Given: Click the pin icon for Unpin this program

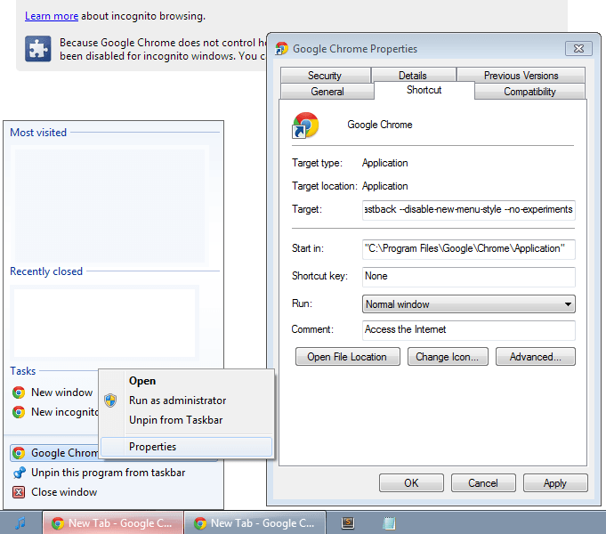Looking at the screenshot, I should pyautogui.click(x=19, y=473).
